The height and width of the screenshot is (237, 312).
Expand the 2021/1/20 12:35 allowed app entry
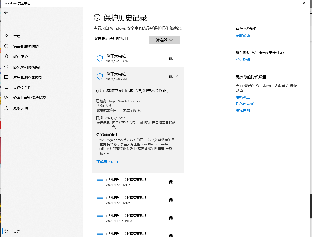tap(138, 182)
